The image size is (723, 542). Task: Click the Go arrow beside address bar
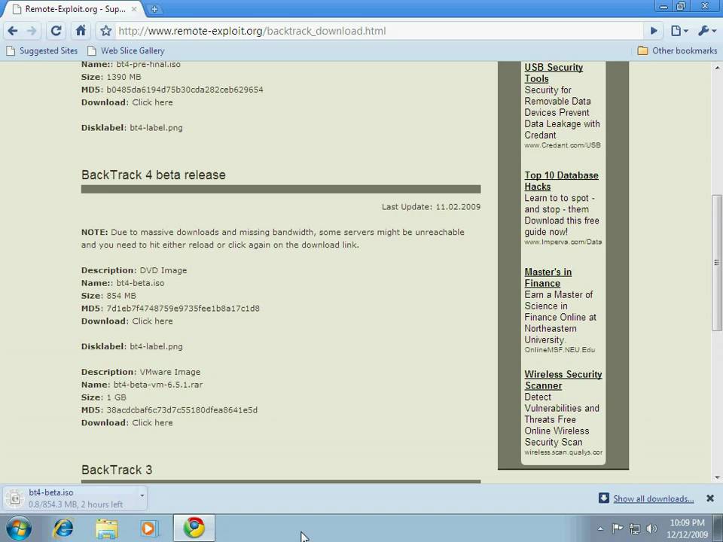tap(654, 31)
